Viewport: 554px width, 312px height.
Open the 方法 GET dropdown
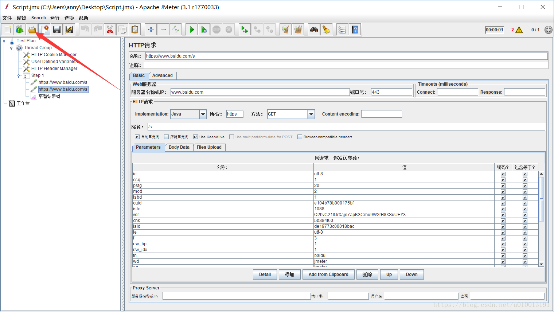311,114
